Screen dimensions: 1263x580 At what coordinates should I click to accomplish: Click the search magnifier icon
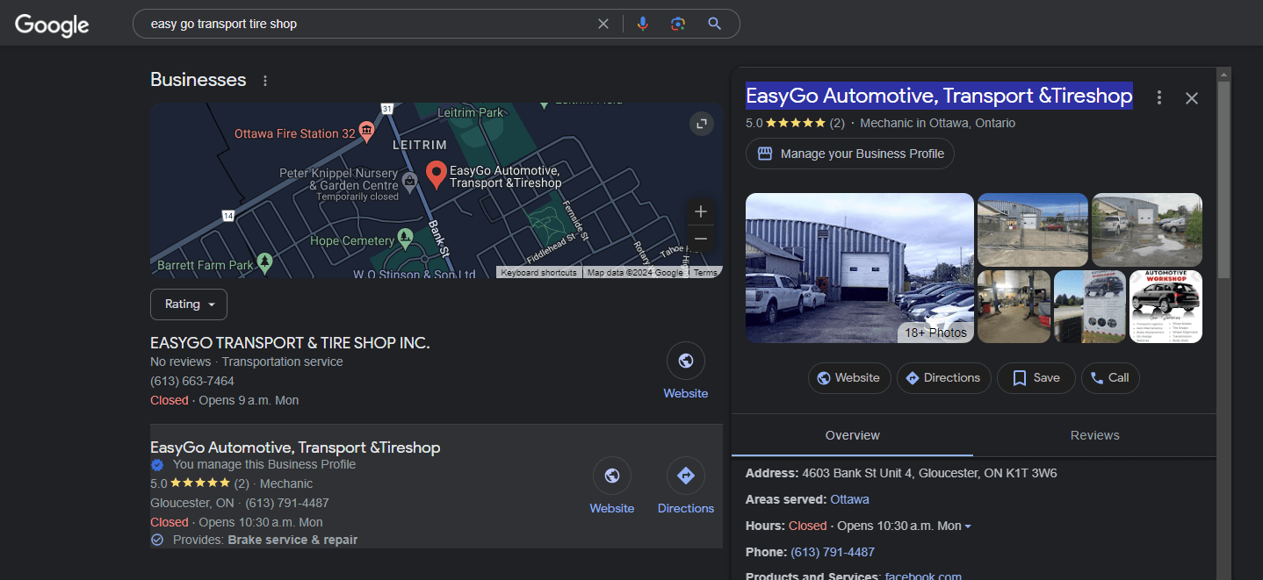tap(714, 24)
